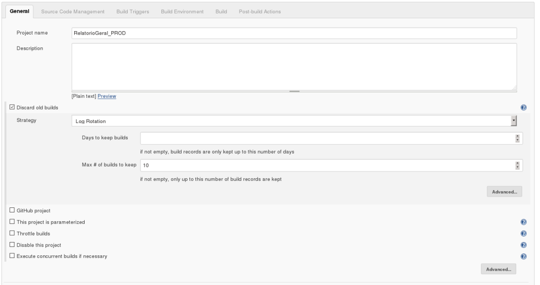The width and height of the screenshot is (540, 285).
Task: Click into the Project name field
Action: point(295,33)
